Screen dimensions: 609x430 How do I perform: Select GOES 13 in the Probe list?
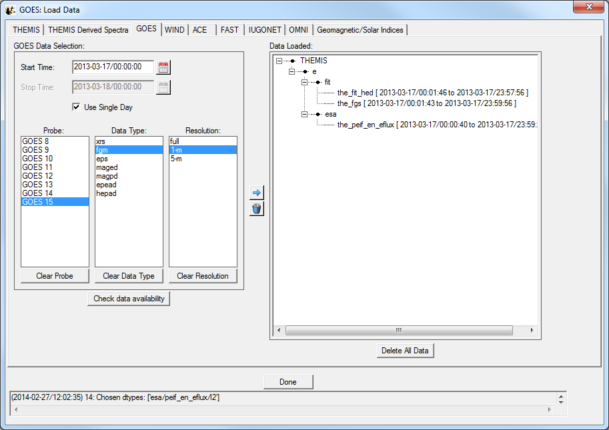pos(37,185)
